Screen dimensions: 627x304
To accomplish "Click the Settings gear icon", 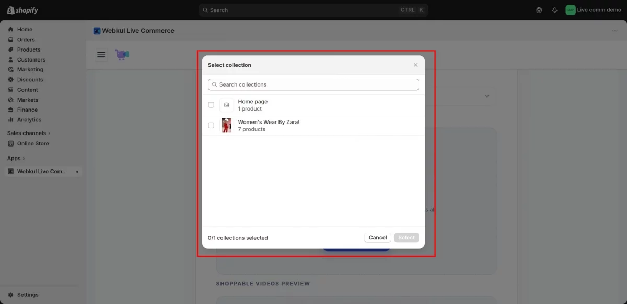I will [11, 295].
